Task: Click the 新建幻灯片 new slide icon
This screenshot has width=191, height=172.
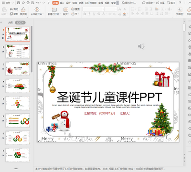Action: [54, 10]
